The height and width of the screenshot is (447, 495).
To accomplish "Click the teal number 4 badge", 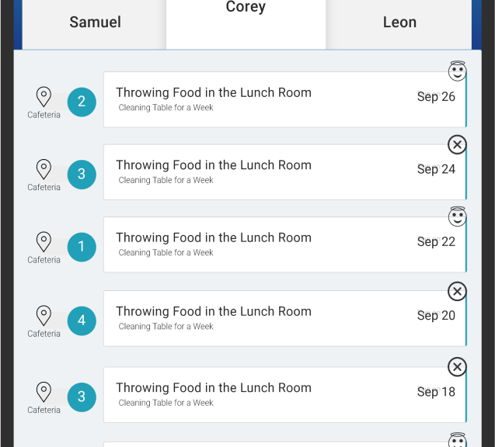I will (x=82, y=321).
